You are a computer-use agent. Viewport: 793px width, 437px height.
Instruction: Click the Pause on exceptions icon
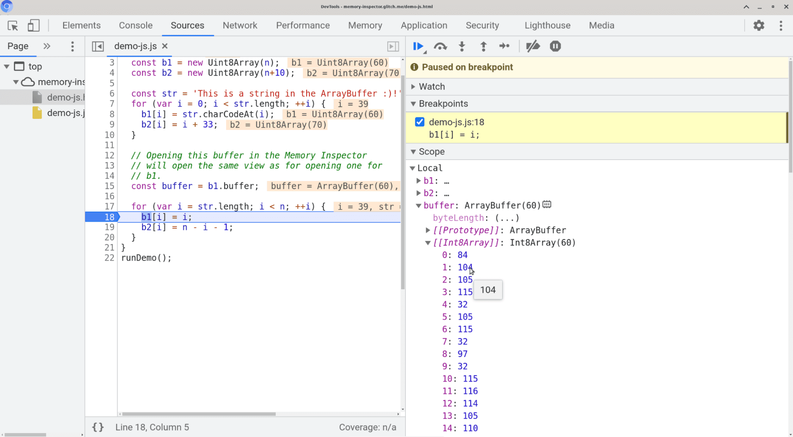(555, 46)
